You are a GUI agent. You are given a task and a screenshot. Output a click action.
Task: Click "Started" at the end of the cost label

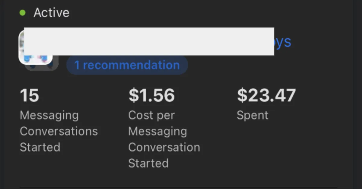click(148, 163)
